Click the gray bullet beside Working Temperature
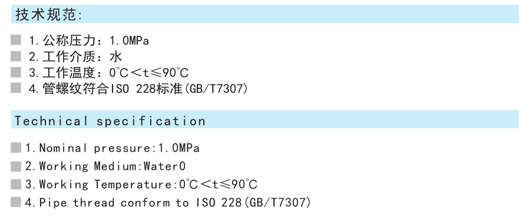The width and height of the screenshot is (519, 217). coord(15,184)
